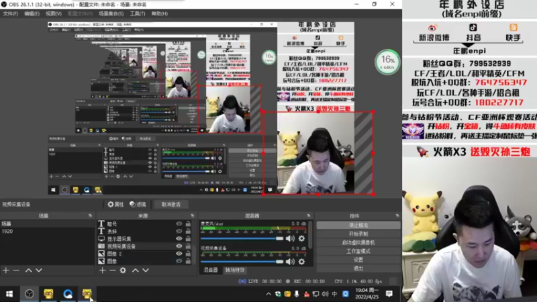The height and width of the screenshot is (302, 537).
Task: Open 视频采集设备 mixer settings gear
Action: (x=301, y=262)
